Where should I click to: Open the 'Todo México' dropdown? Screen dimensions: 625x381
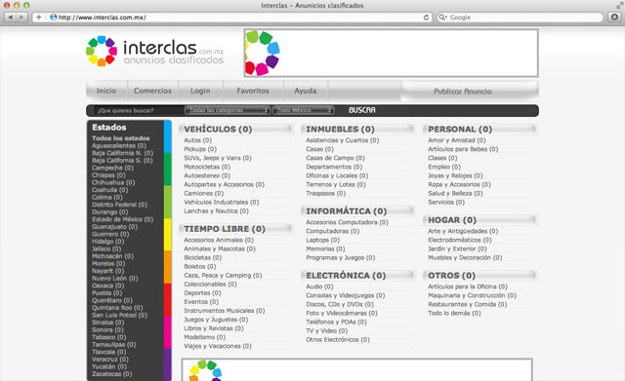point(304,110)
